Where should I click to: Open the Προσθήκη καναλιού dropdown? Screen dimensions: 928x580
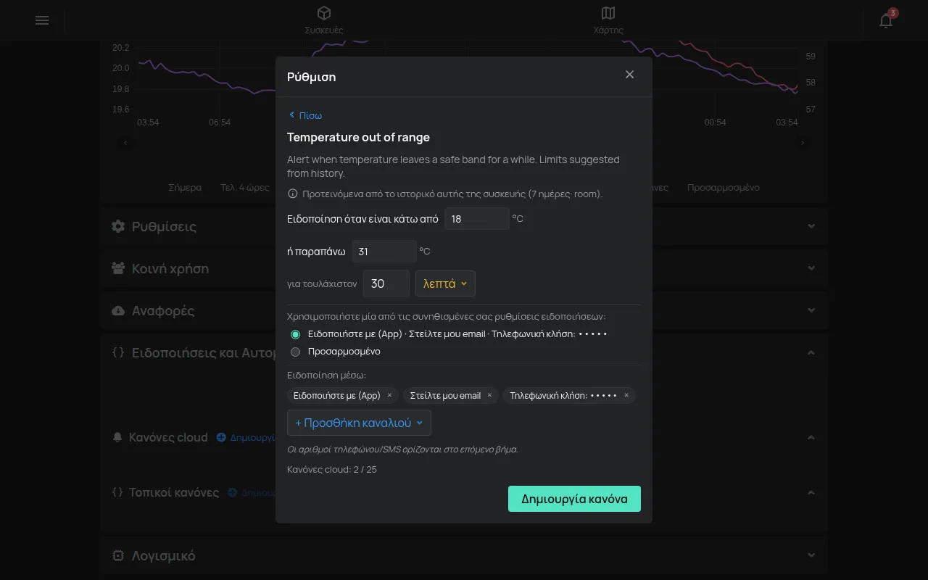point(359,423)
